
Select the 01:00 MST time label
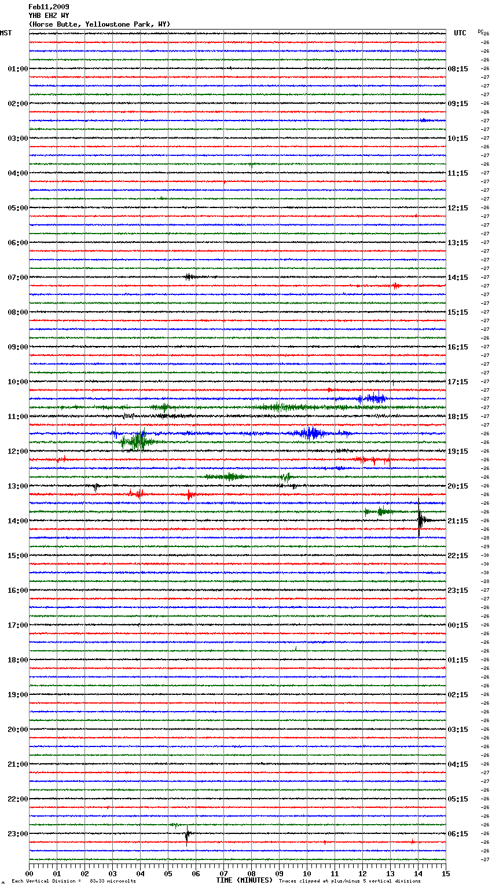[x=18, y=69]
